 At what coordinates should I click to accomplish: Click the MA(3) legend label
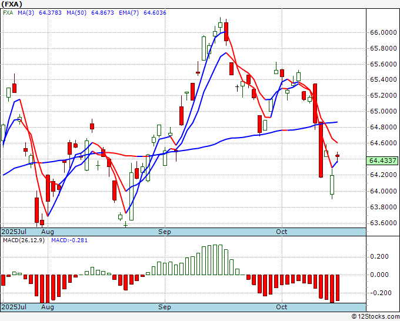pyautogui.click(x=26, y=13)
